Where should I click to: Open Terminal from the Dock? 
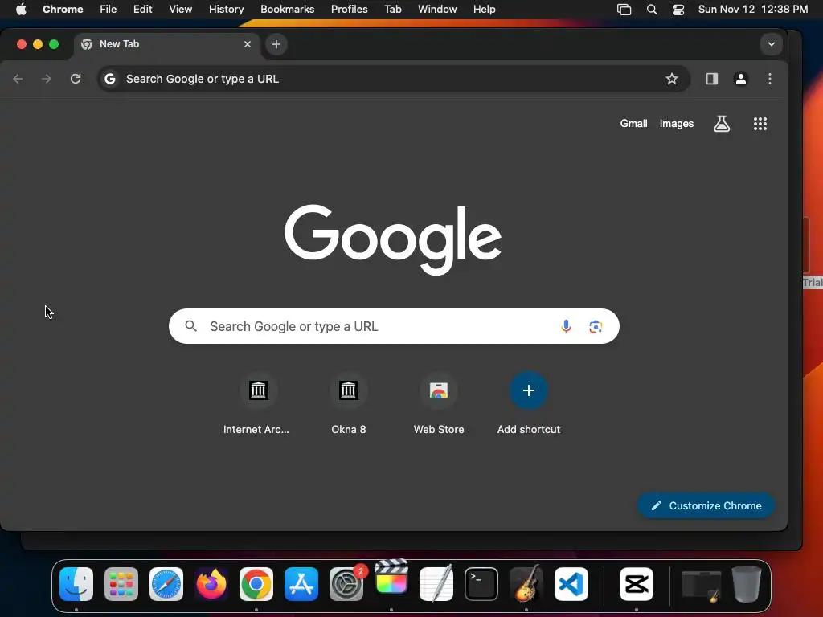(x=481, y=584)
